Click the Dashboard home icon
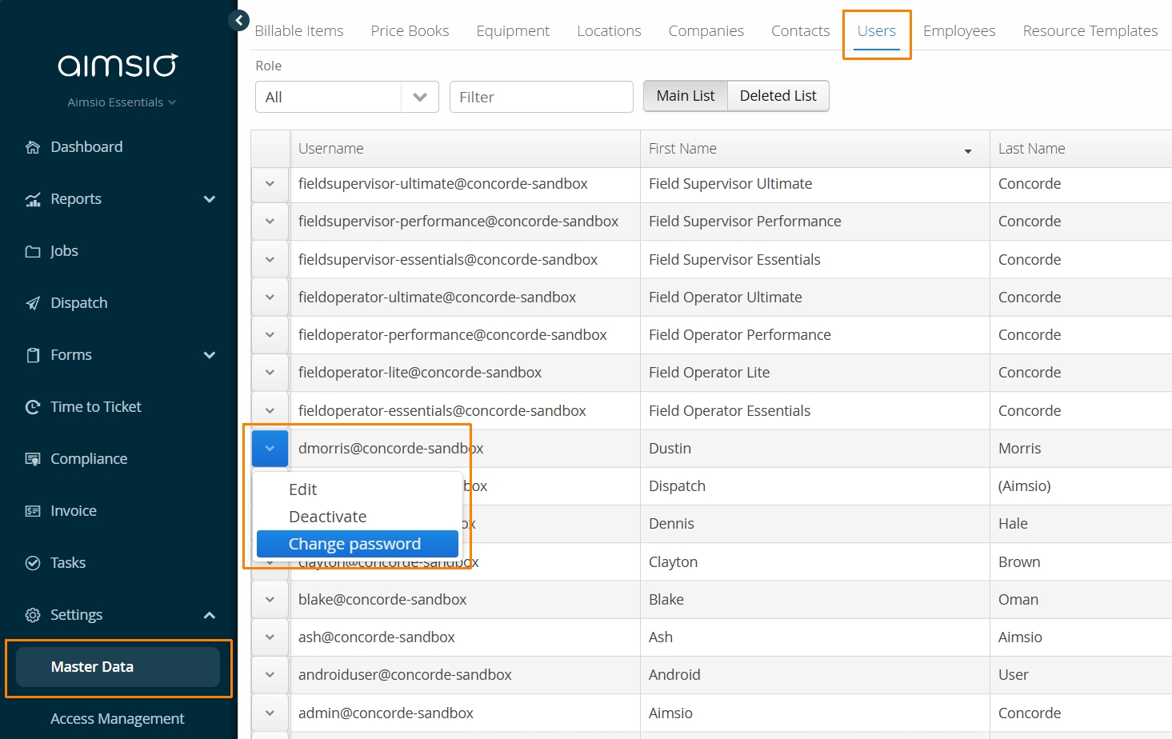The height and width of the screenshot is (739, 1172). (33, 147)
